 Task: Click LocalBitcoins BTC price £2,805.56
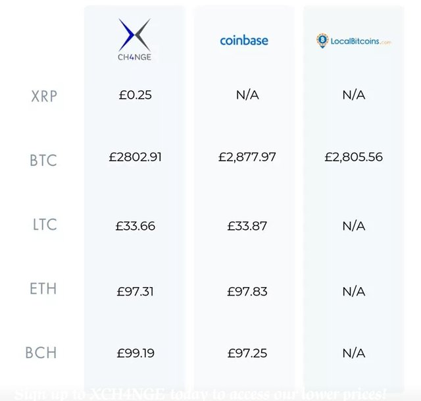(x=354, y=157)
